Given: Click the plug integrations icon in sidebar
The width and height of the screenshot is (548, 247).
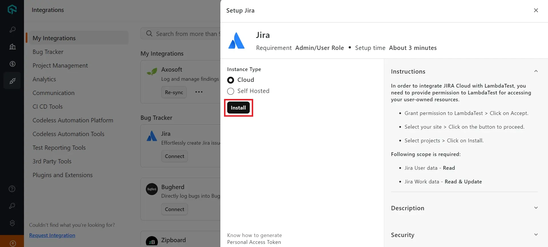Looking at the screenshot, I should pyautogui.click(x=12, y=81).
